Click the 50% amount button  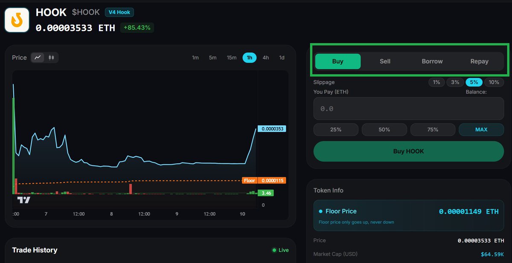(x=384, y=130)
